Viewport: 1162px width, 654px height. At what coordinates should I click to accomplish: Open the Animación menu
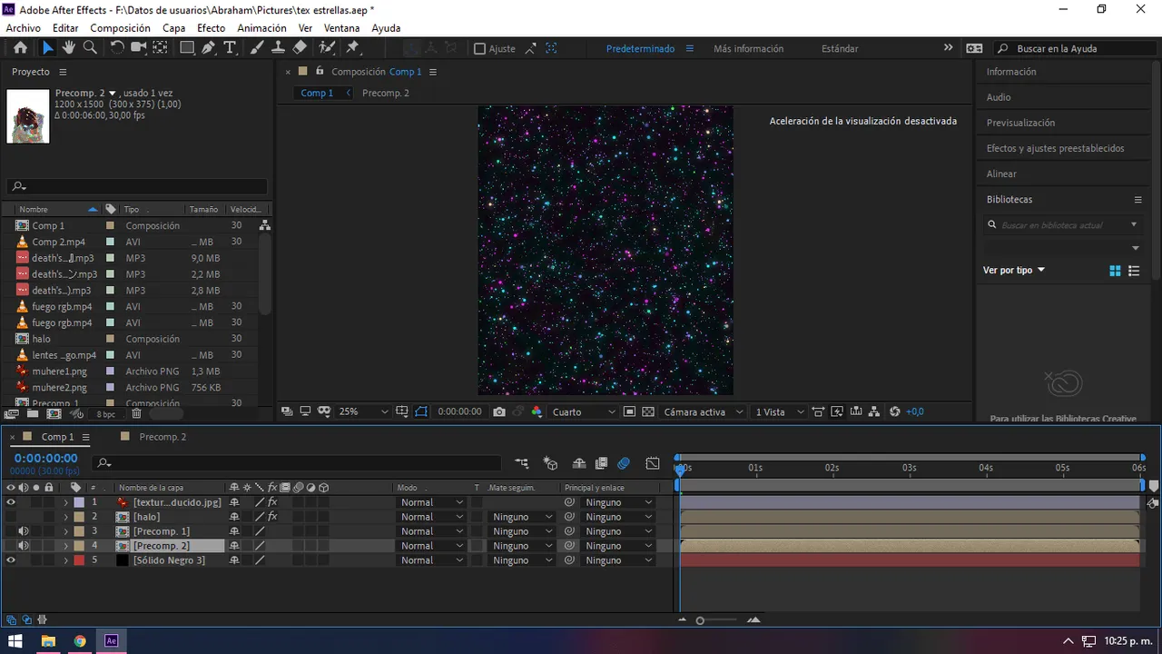click(261, 28)
